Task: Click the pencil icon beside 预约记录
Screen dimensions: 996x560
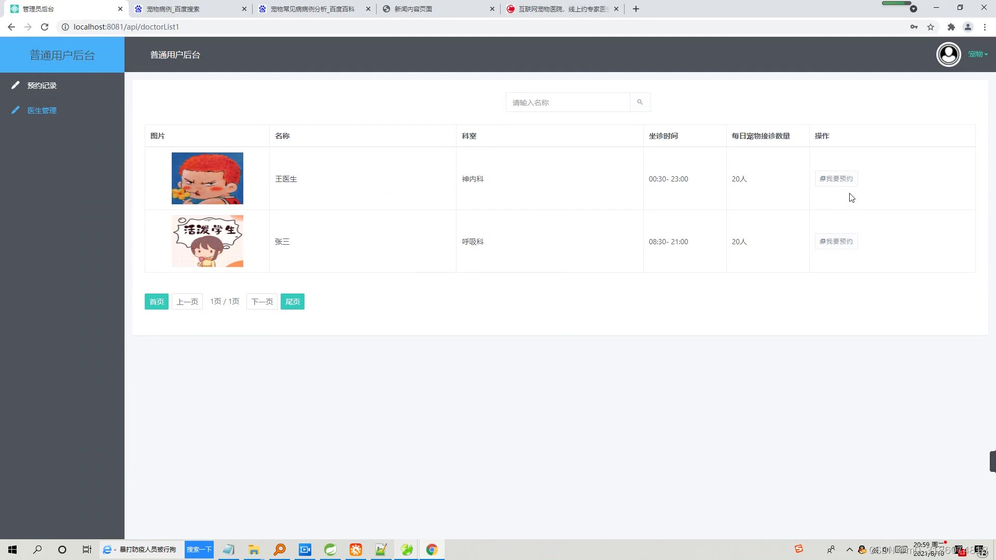Action: click(x=15, y=85)
